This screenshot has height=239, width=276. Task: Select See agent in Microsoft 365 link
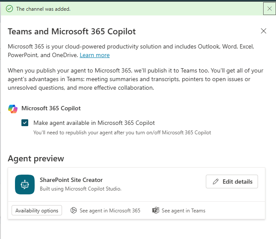point(110,211)
